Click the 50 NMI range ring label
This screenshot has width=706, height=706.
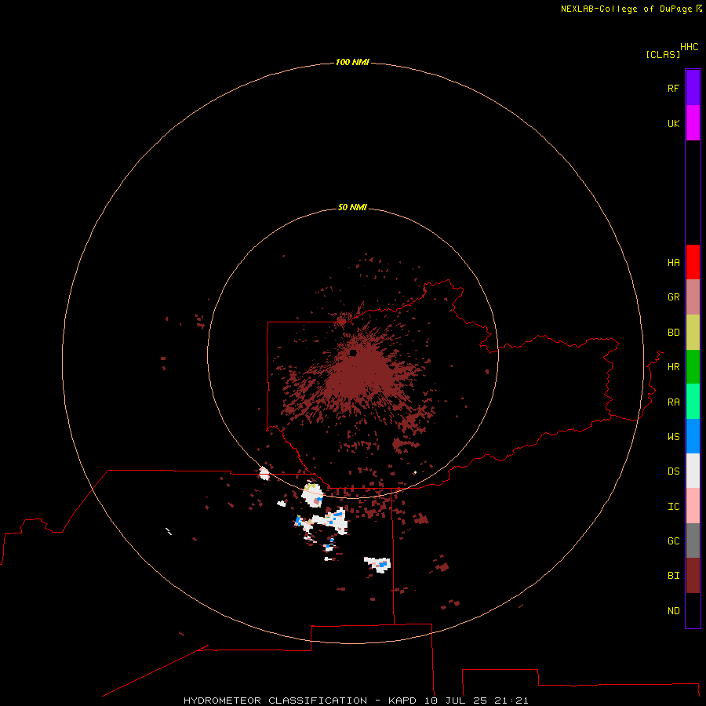coord(352,207)
